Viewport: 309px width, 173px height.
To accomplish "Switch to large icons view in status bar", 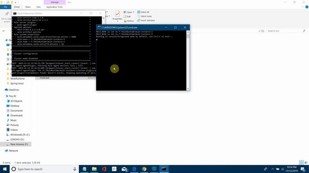I will coord(306,162).
